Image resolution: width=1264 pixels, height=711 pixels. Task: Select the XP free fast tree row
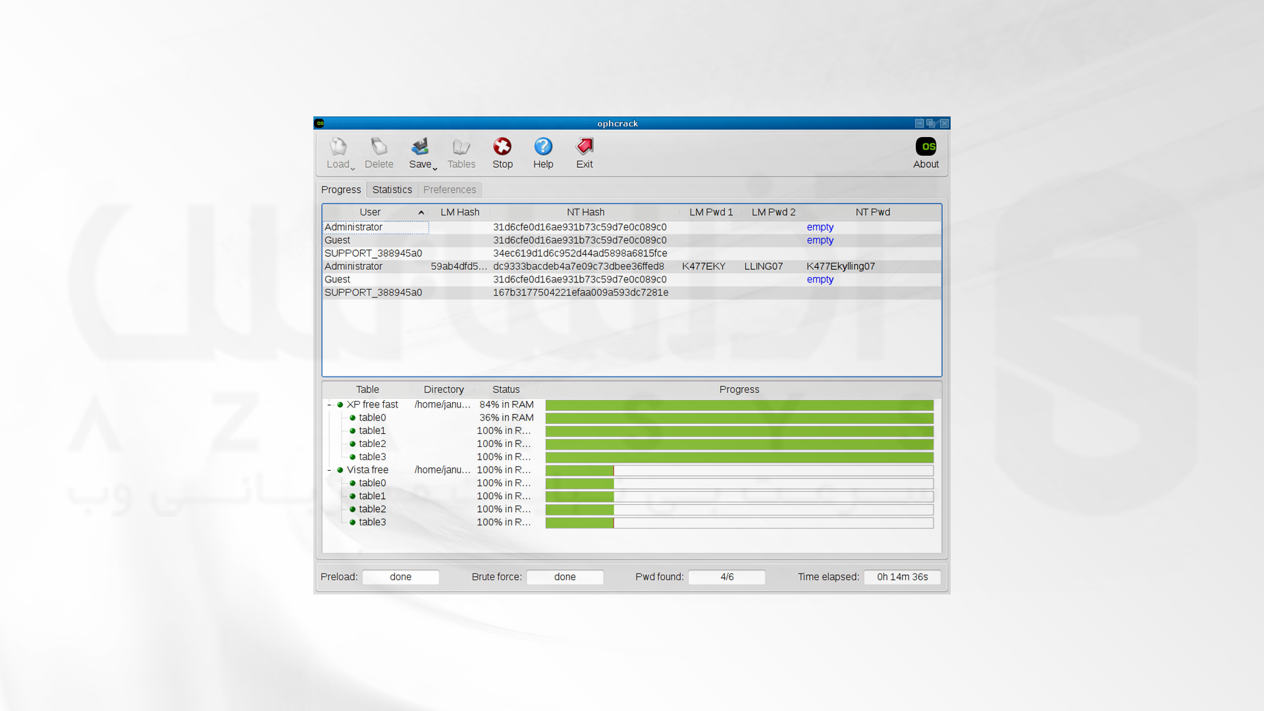[632, 405]
